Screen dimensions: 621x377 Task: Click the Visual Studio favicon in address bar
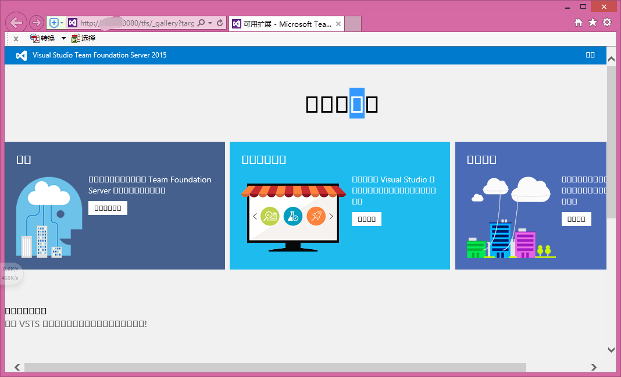coord(73,23)
